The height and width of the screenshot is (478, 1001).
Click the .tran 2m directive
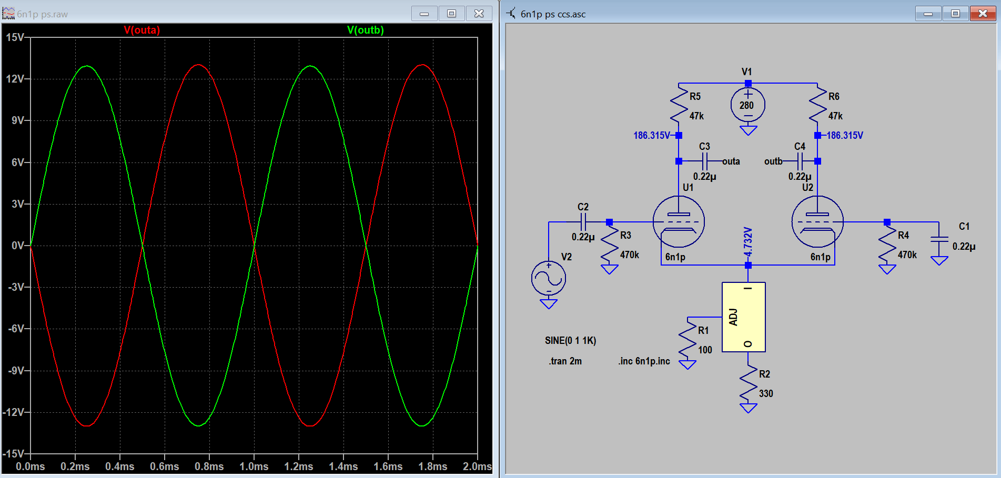click(x=565, y=361)
